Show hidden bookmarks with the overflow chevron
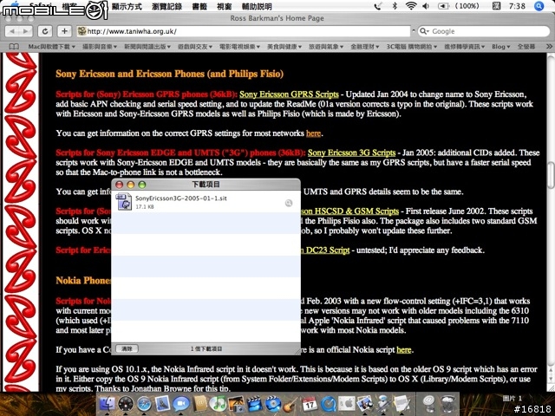The width and height of the screenshot is (555, 416). pos(549,46)
